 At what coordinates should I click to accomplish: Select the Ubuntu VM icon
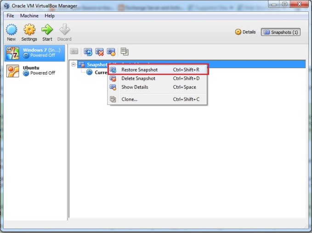(13, 71)
